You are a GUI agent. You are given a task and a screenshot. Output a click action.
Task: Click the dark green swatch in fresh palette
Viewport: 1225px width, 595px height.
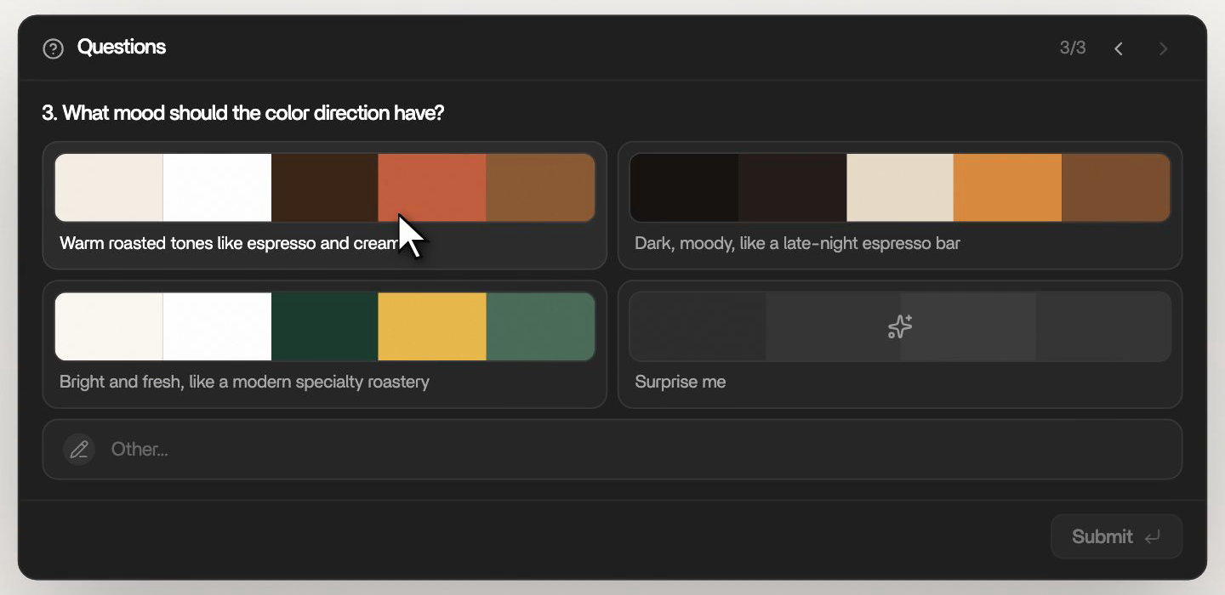[325, 326]
